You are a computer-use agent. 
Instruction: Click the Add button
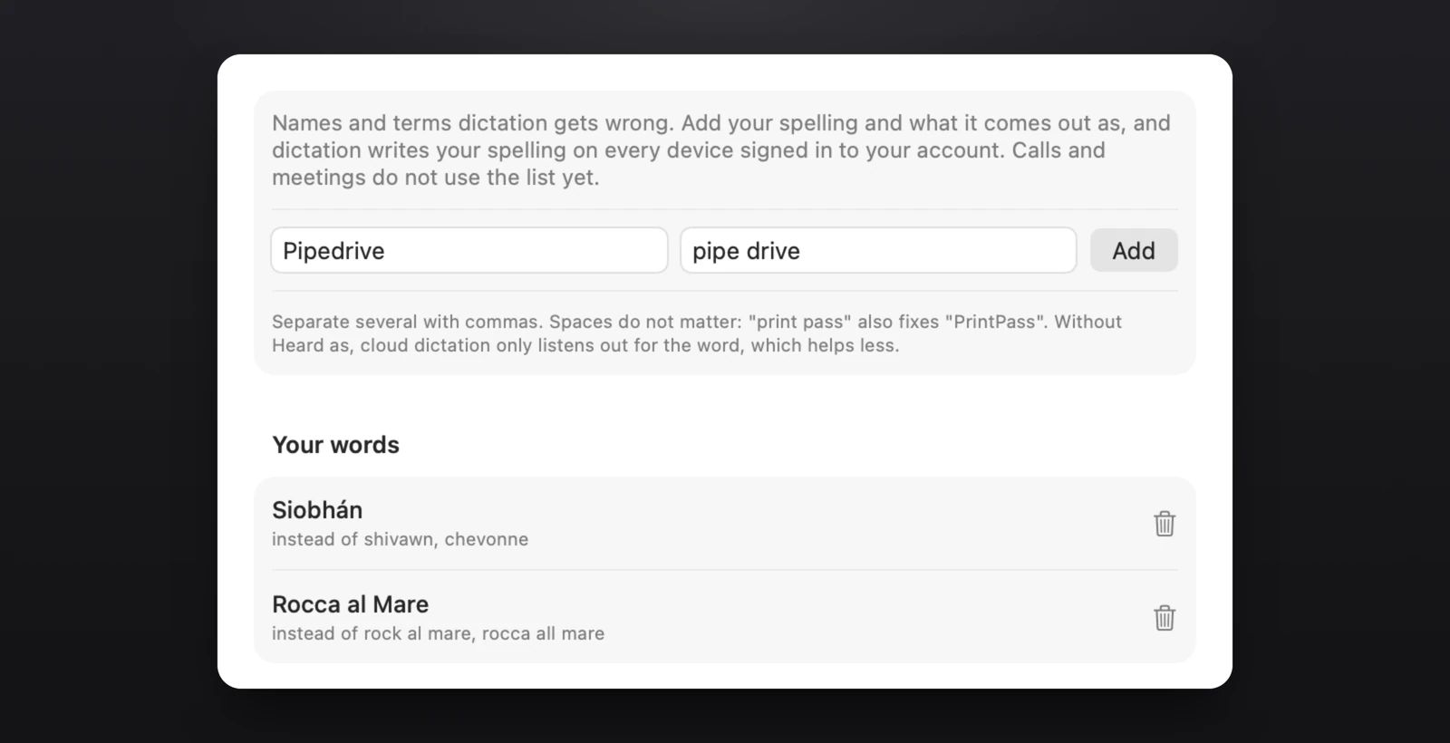[1134, 250]
